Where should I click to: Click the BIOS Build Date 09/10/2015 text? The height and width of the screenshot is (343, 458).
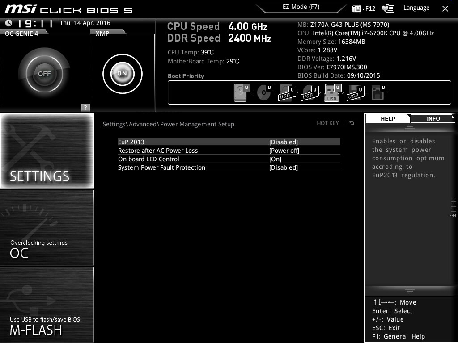tap(339, 75)
